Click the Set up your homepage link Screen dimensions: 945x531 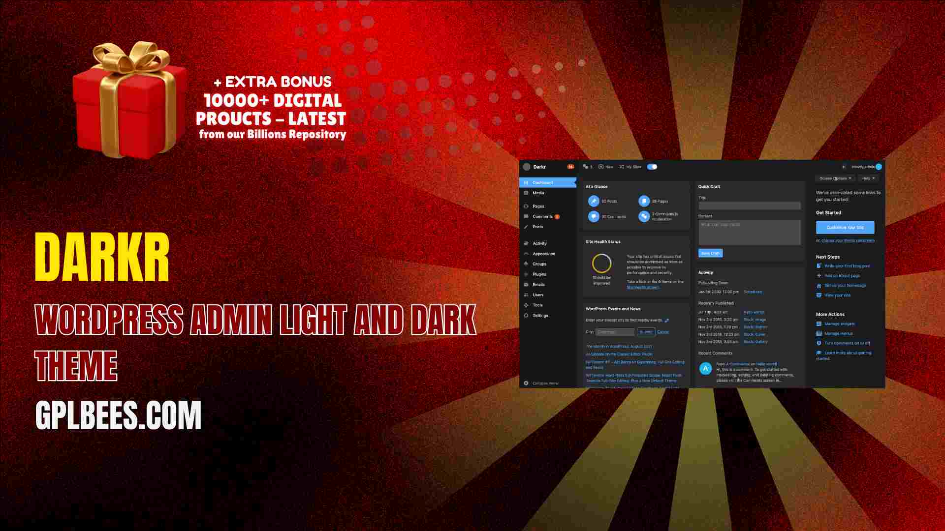click(x=845, y=286)
